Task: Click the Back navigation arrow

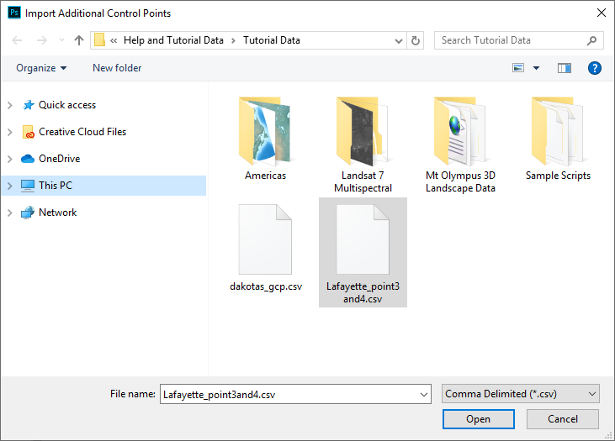Action: click(17, 40)
